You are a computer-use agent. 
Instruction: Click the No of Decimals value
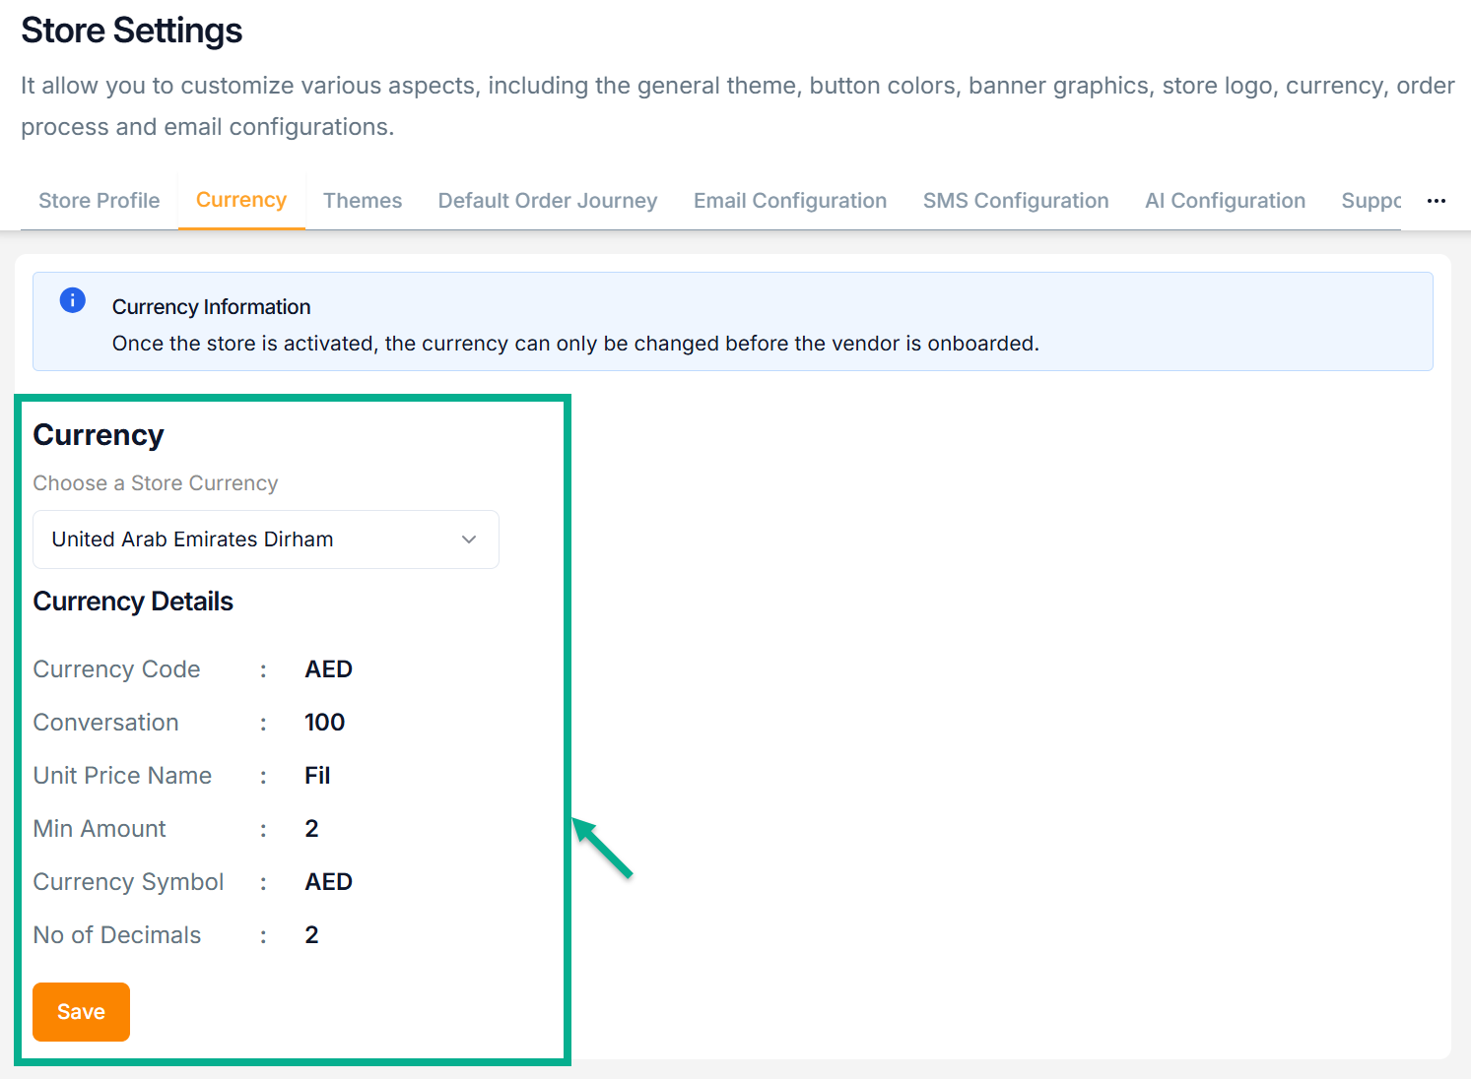click(x=311, y=935)
